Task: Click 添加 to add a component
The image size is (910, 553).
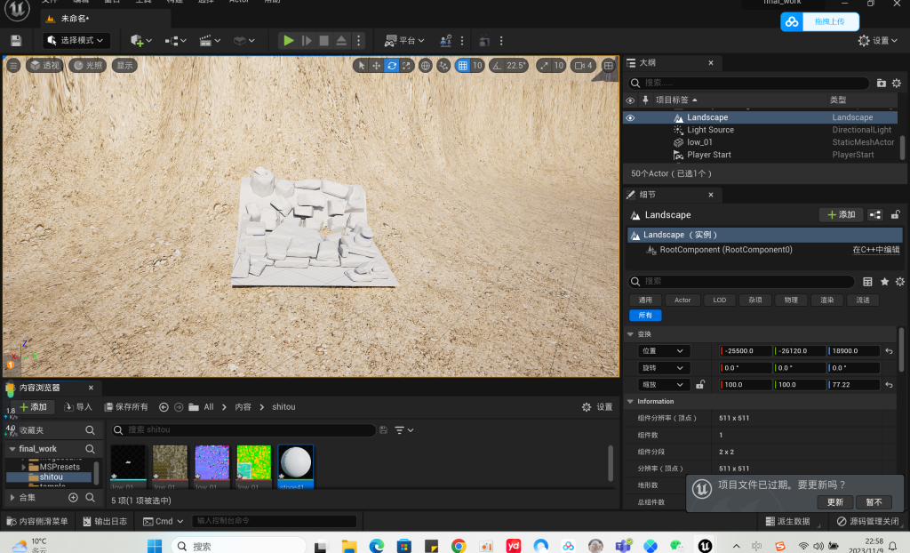Action: coord(841,215)
